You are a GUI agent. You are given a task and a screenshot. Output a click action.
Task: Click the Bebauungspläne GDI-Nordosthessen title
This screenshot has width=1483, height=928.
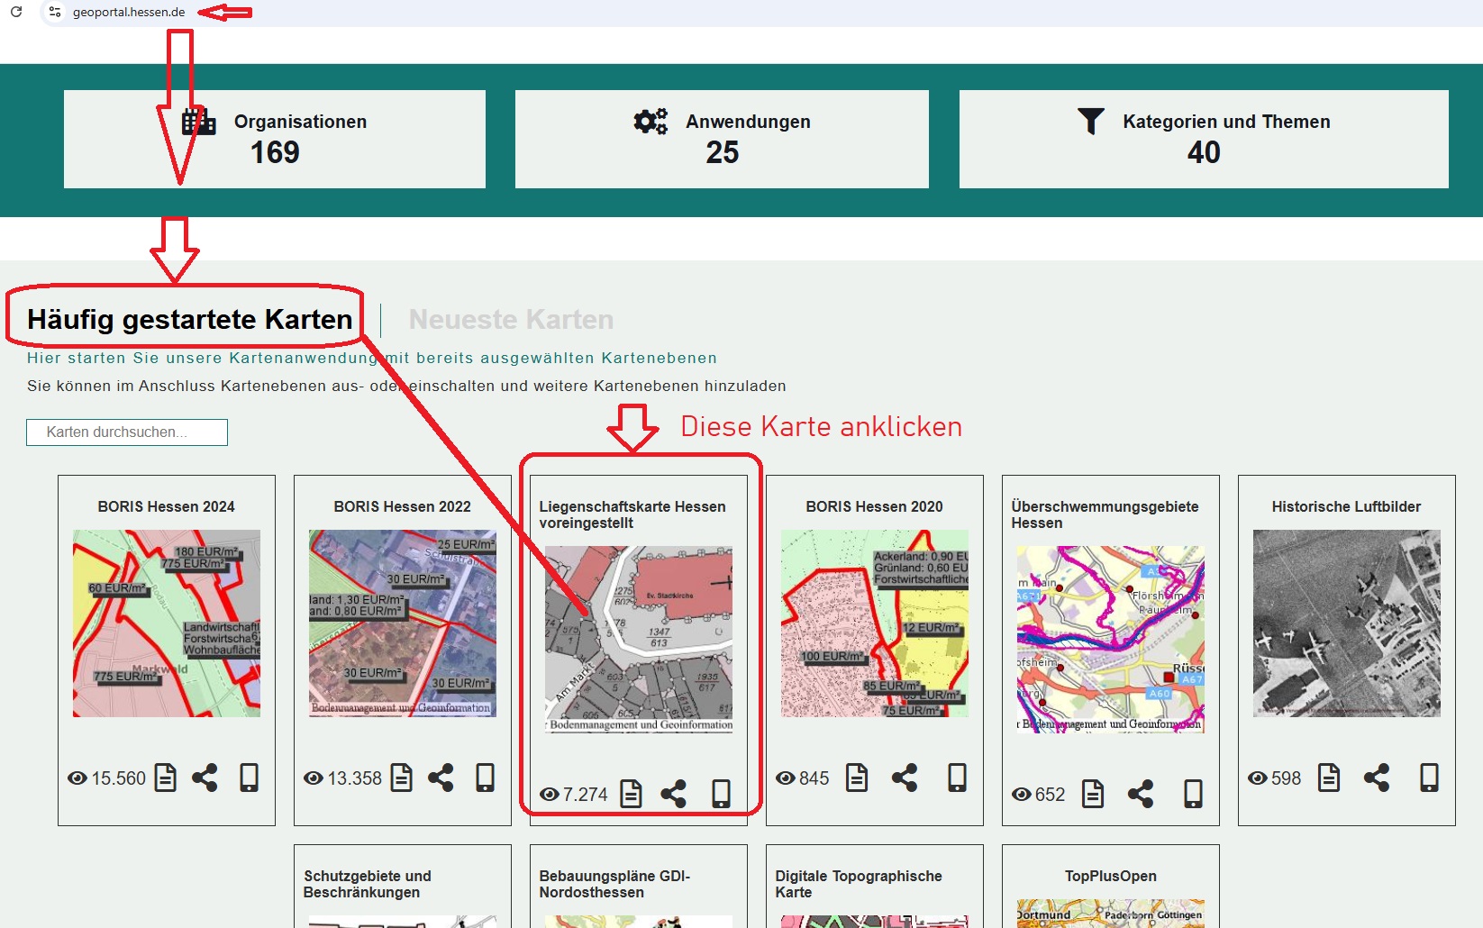click(614, 884)
